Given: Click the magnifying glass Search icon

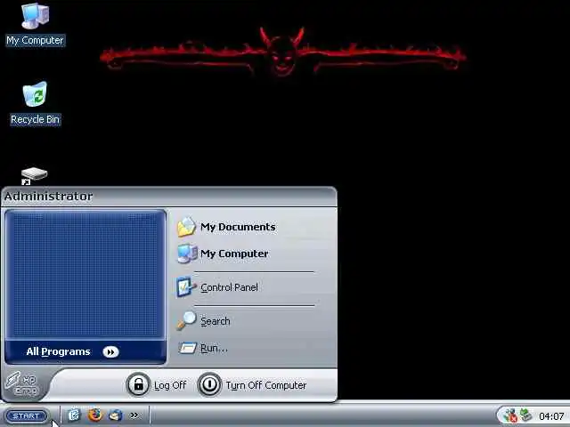Looking at the screenshot, I should [186, 321].
